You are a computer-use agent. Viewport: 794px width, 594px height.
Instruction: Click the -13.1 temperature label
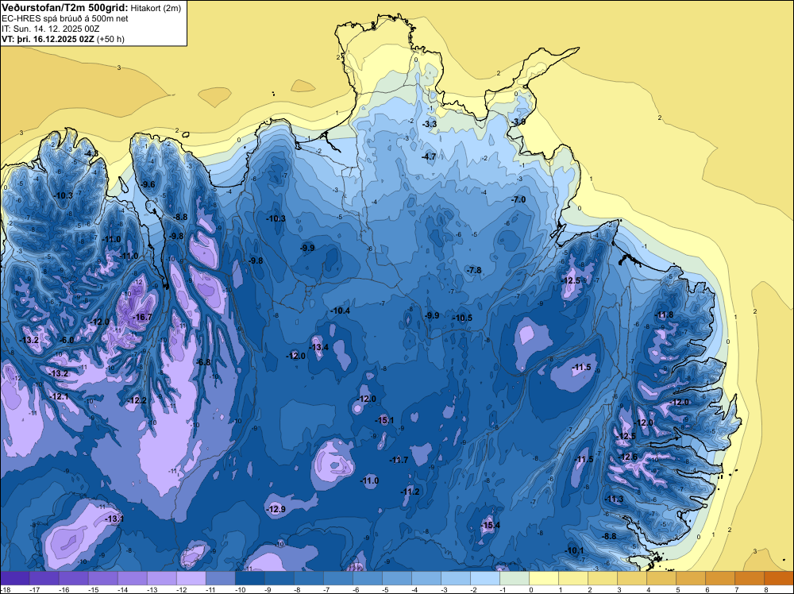tap(114, 519)
